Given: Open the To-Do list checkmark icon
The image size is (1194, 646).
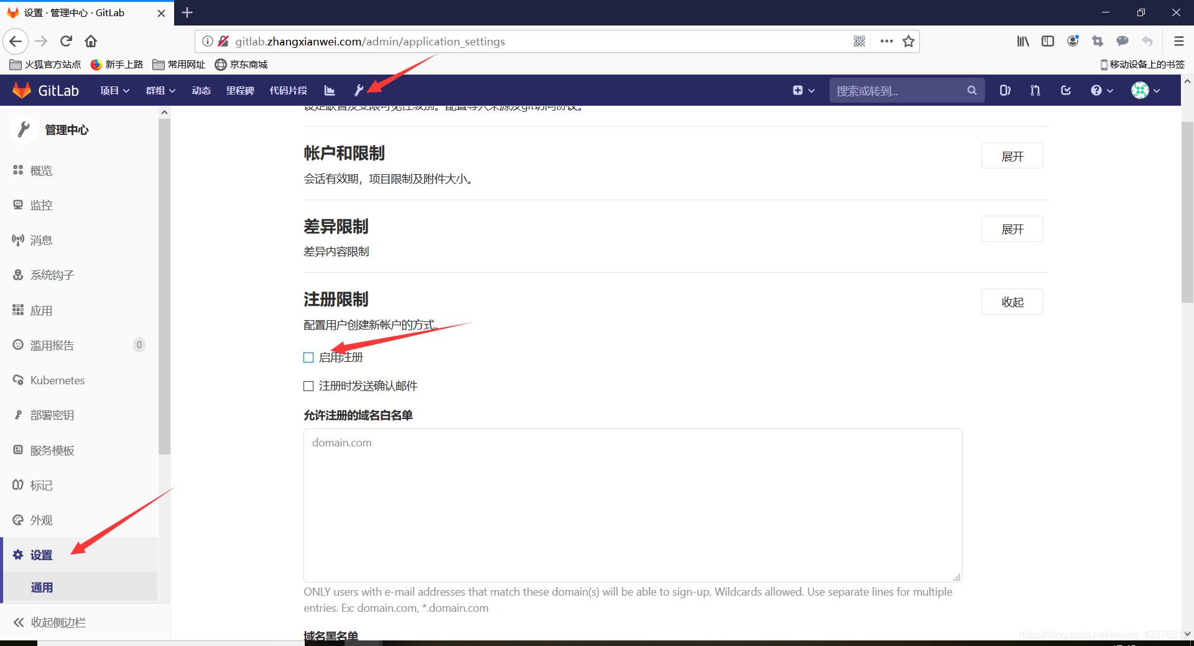Looking at the screenshot, I should point(1065,90).
